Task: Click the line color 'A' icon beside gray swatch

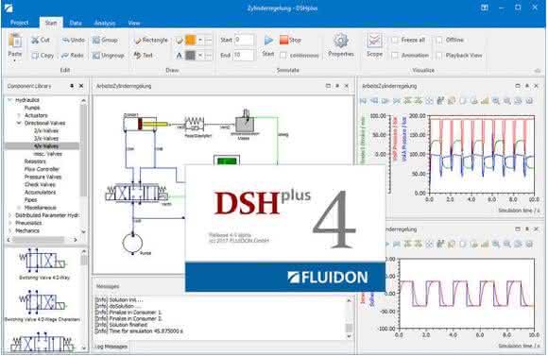Action: click(x=180, y=55)
